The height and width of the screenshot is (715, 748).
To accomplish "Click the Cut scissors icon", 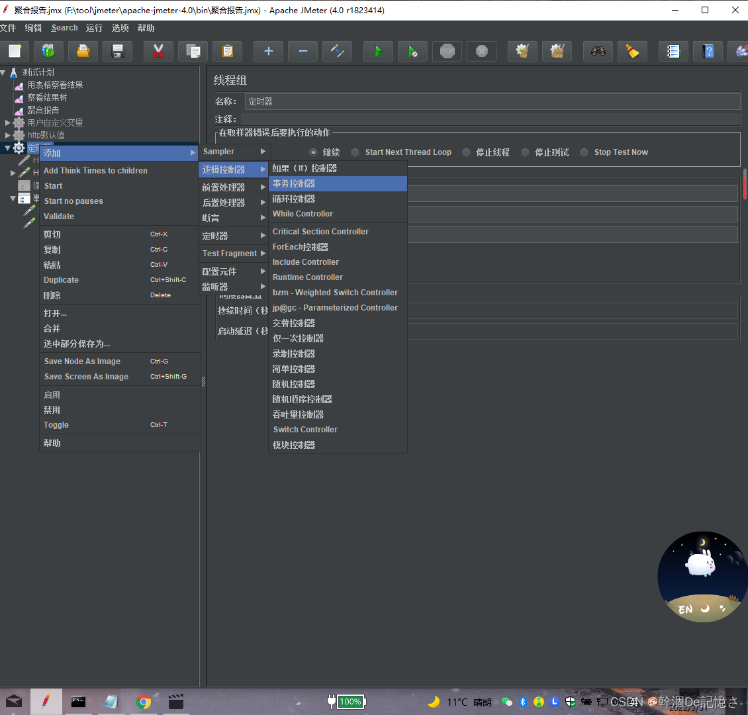I will (158, 51).
